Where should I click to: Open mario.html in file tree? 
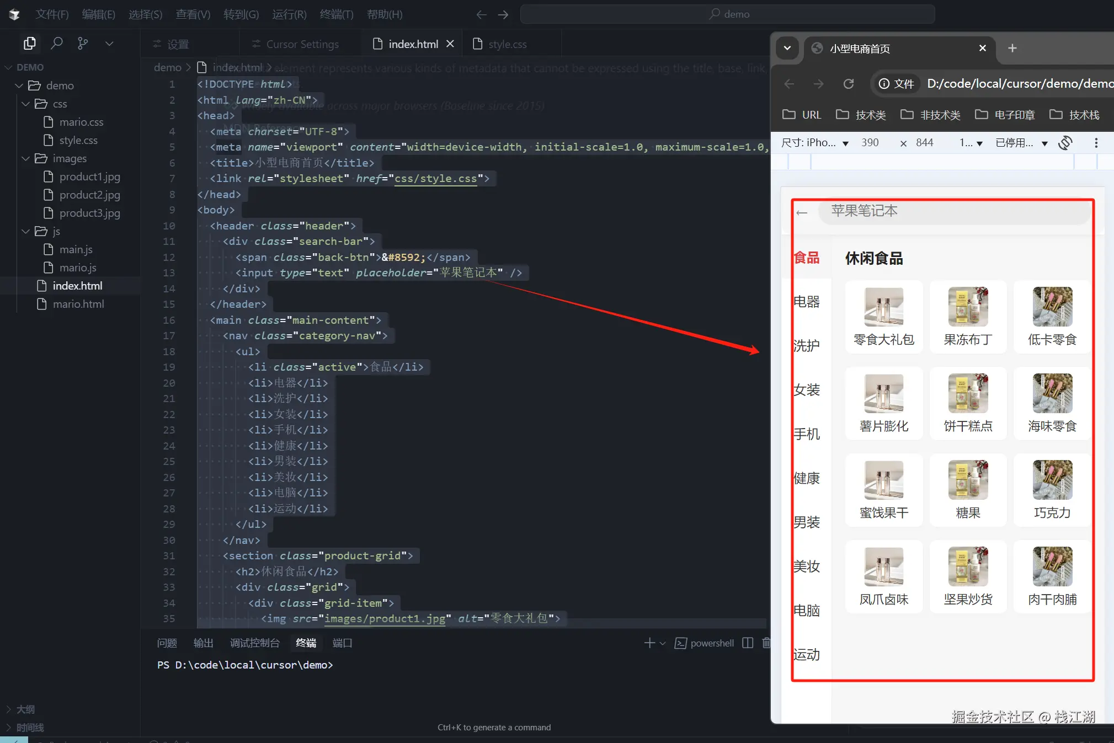[x=78, y=304]
